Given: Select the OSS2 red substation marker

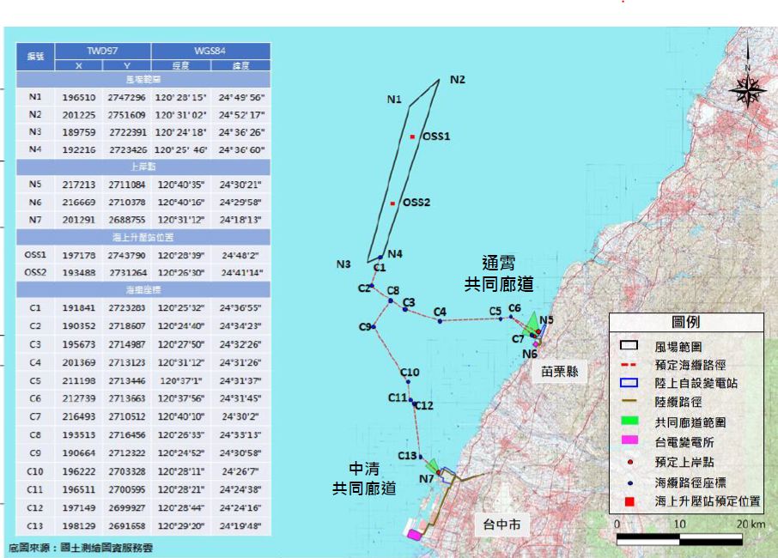Looking at the screenshot, I should coord(393,203).
